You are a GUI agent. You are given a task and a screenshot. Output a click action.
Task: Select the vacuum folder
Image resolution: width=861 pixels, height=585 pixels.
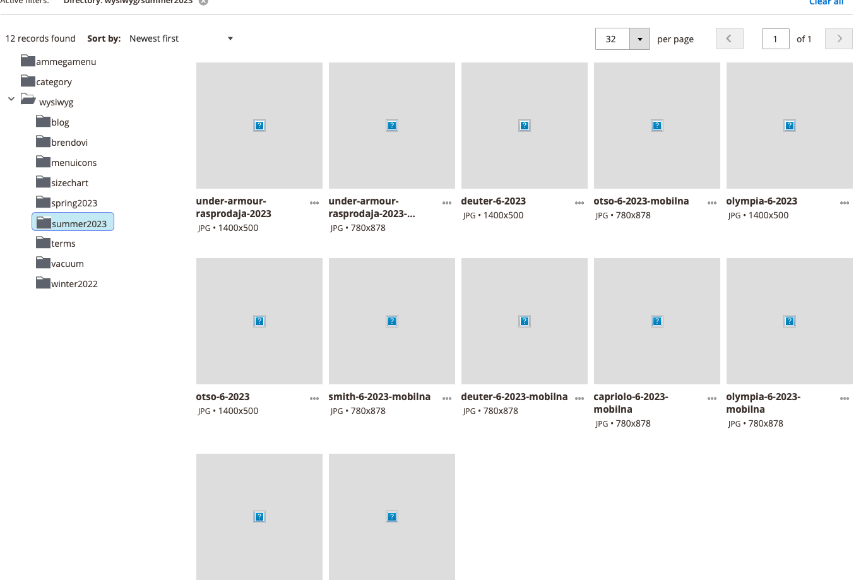click(x=67, y=263)
